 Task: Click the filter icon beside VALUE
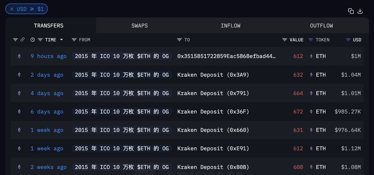(x=284, y=40)
